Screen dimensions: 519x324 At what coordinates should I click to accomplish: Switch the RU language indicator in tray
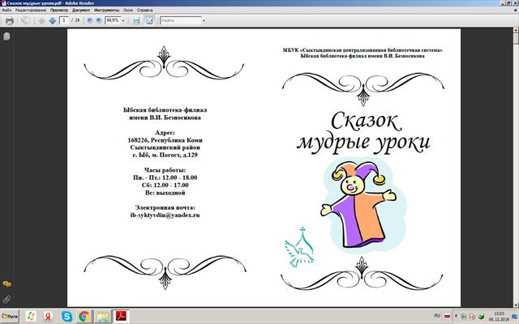(437, 315)
